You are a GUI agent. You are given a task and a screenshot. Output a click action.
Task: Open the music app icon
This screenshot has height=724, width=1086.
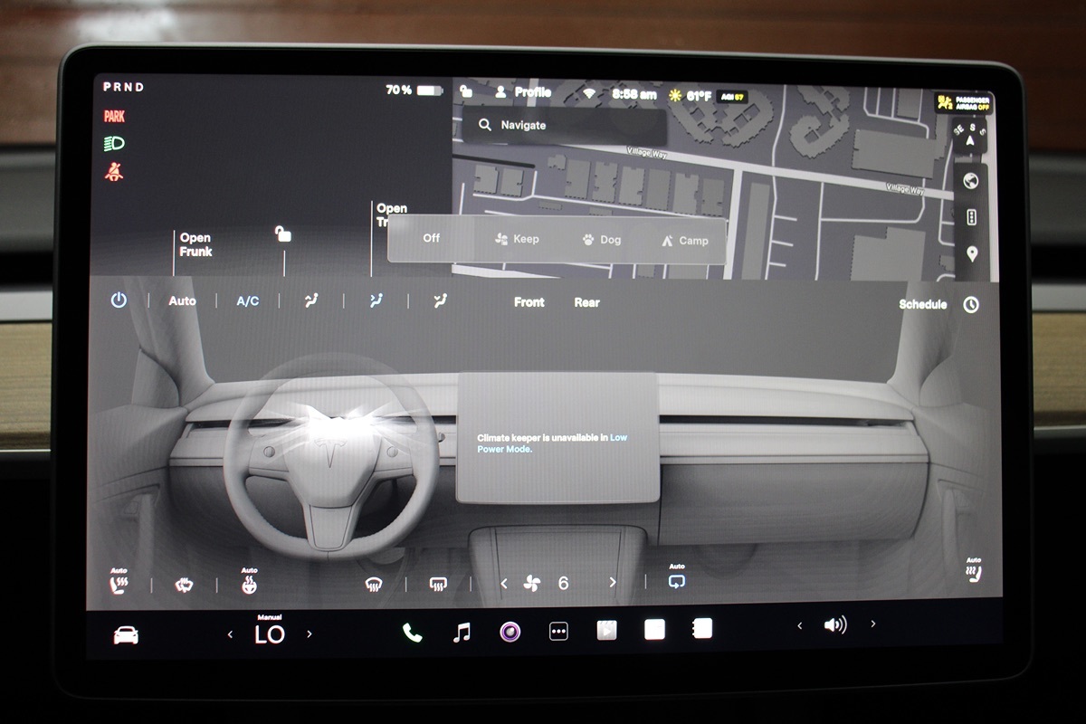[x=462, y=633]
